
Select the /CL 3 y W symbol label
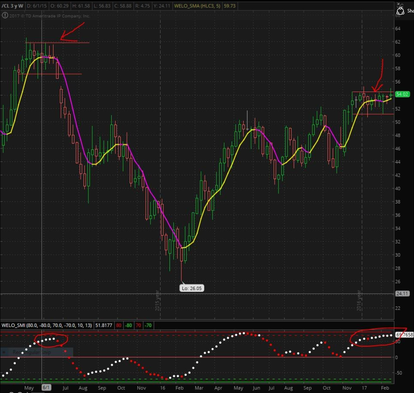pos(12,6)
